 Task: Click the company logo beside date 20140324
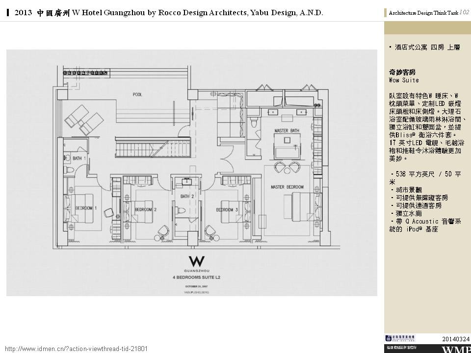tap(401, 338)
